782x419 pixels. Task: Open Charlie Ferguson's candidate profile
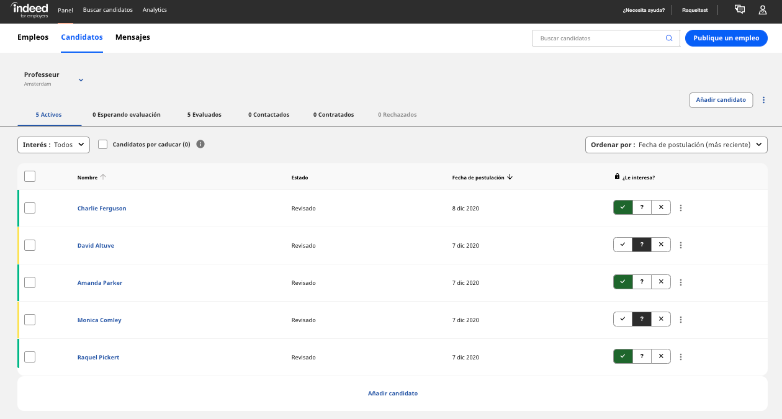coord(102,208)
